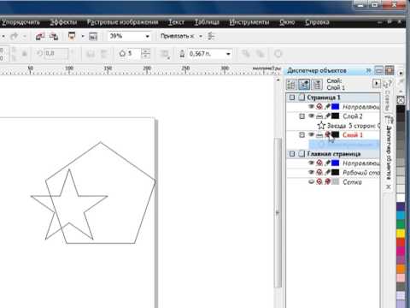This screenshot has width=410, height=308.
Task: Click the Страница 1 page icon
Action: tap(302, 98)
